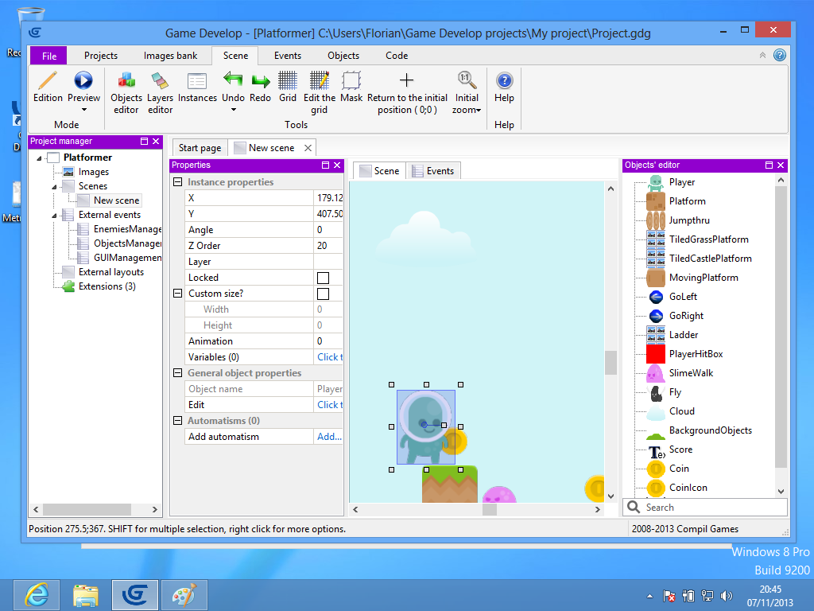
Task: Expand the Initial zoom dropdown
Action: (x=479, y=111)
